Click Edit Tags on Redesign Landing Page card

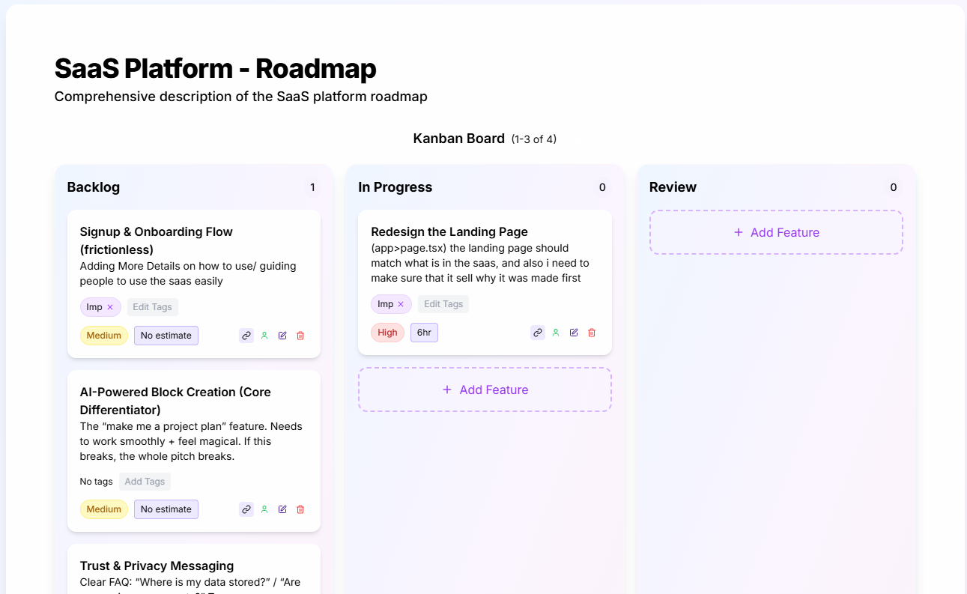[443, 304]
